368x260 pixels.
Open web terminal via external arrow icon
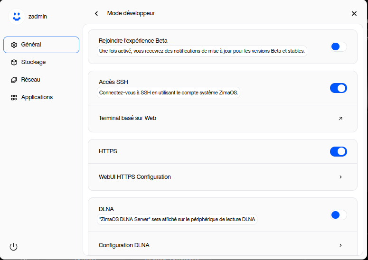click(340, 118)
